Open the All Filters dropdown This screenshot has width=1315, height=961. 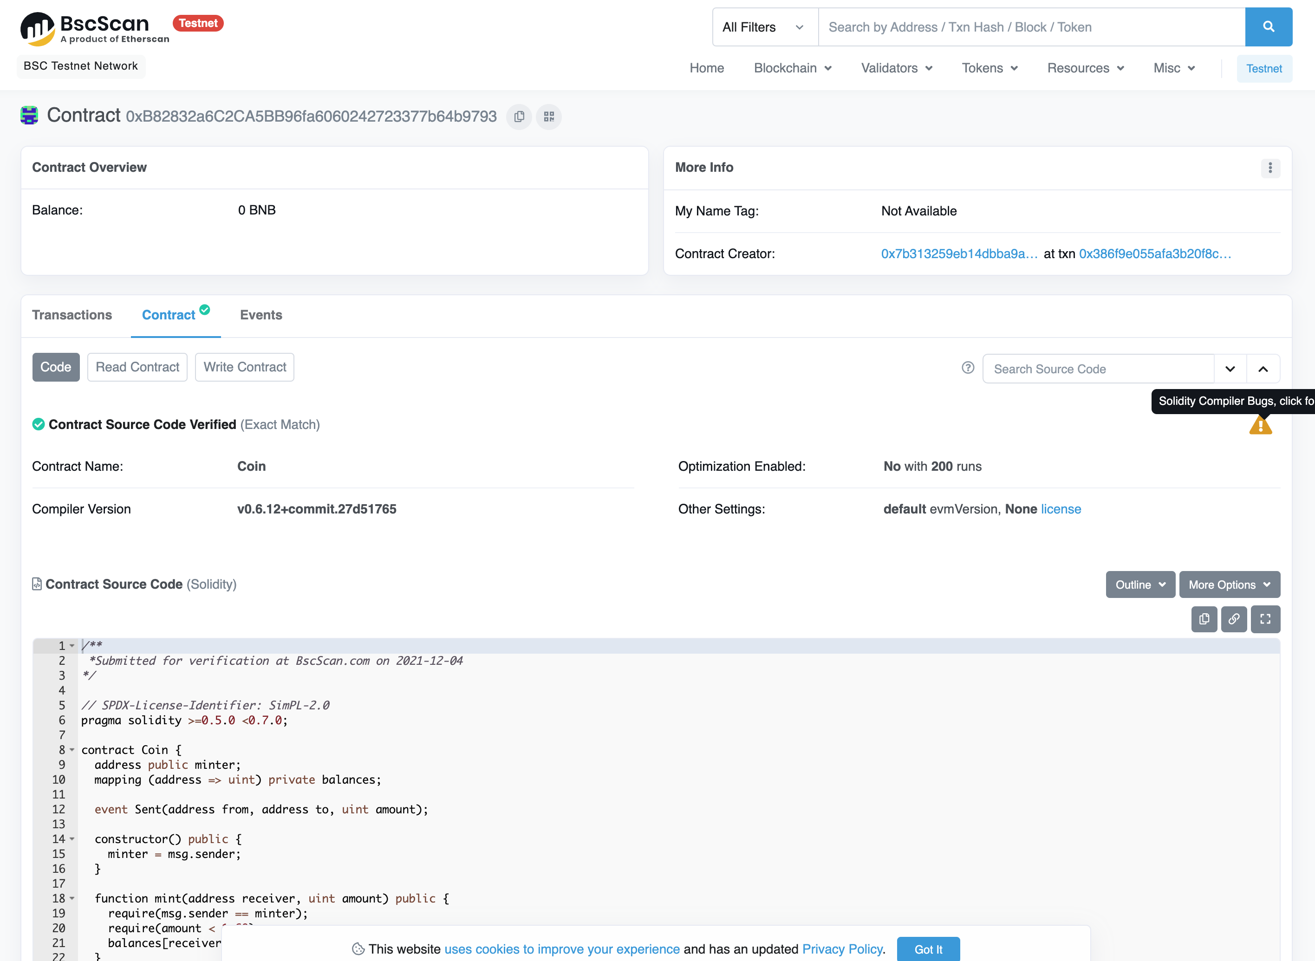click(765, 27)
